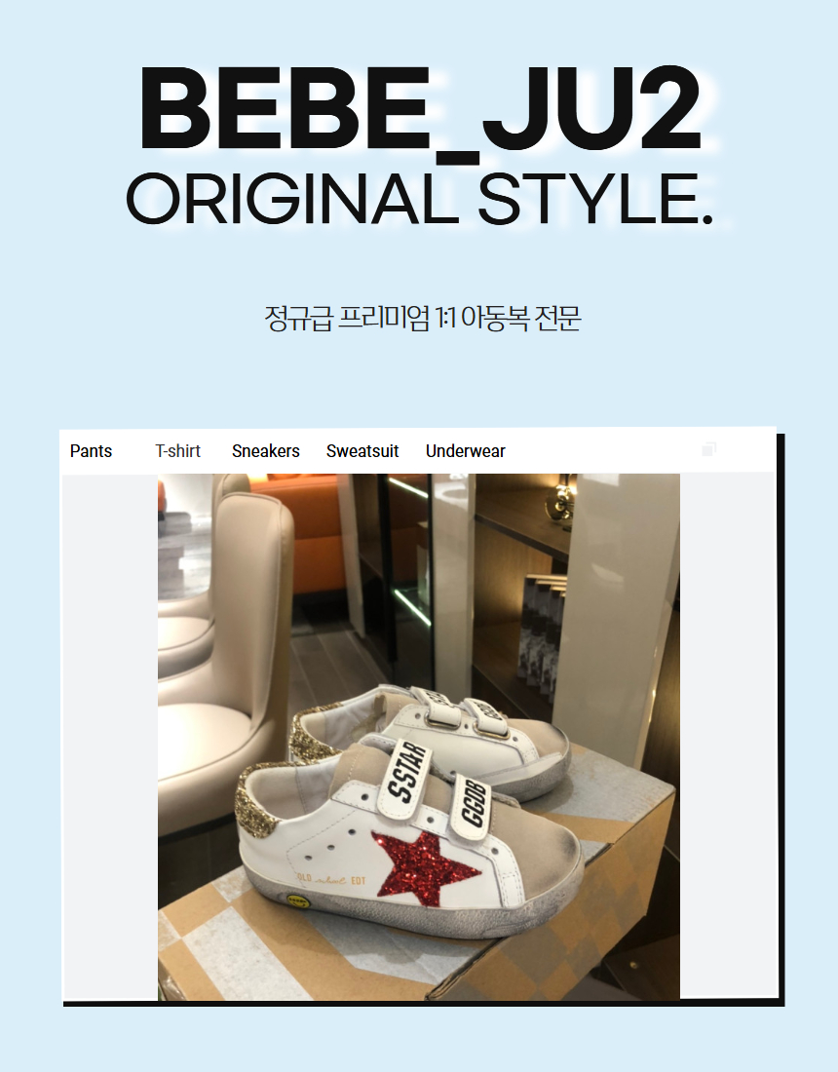The height and width of the screenshot is (1072, 838).
Task: Go to the Sweatsuit tab
Action: click(362, 451)
